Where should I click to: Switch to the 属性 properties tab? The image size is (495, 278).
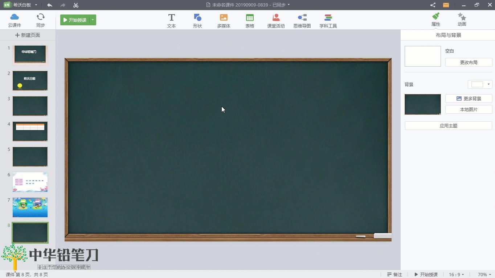point(436,20)
